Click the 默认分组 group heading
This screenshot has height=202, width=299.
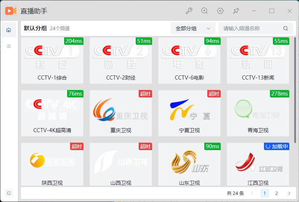[35, 28]
